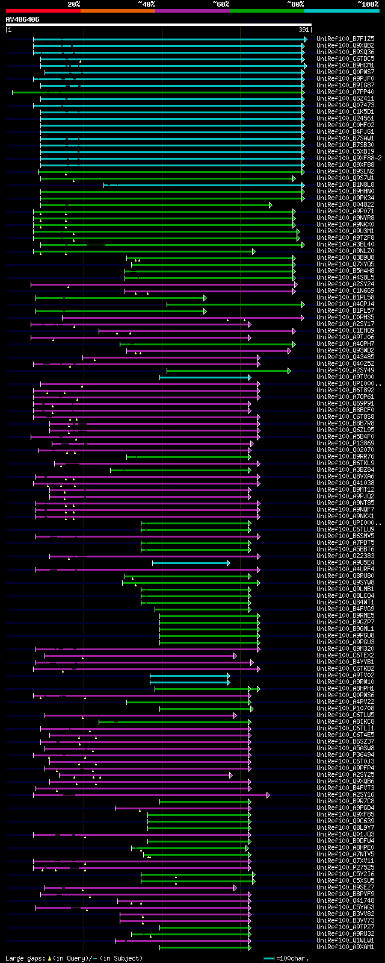Select the UniRef100_Q8RU80 hit label
The width and height of the screenshot is (385, 963).
(345, 576)
